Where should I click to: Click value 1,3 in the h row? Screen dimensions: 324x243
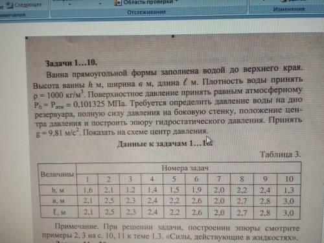point(288,190)
